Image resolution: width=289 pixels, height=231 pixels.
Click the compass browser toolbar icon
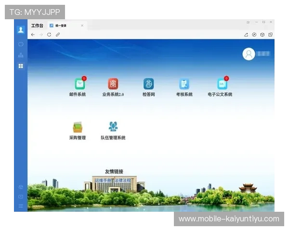click(x=254, y=35)
